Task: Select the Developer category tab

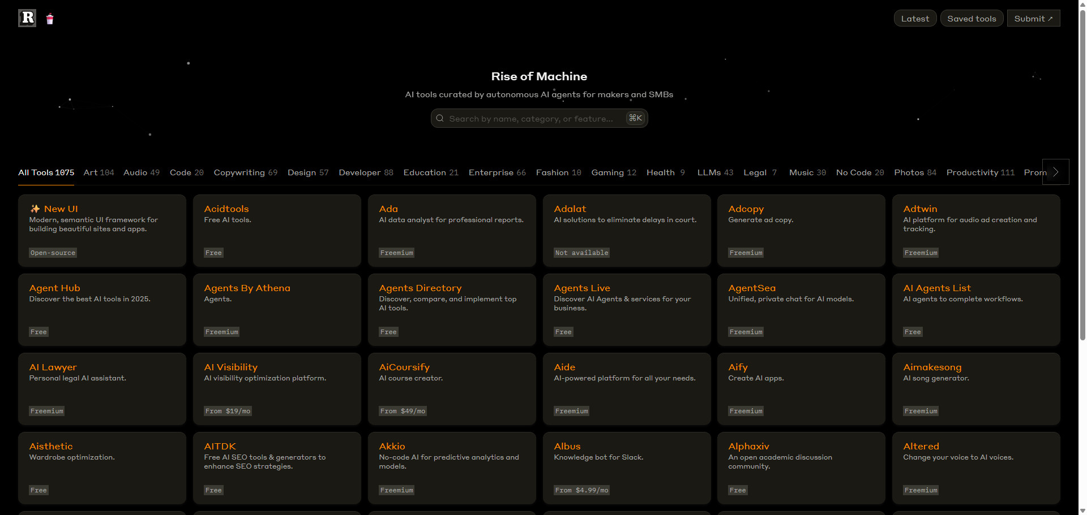Action: coord(366,172)
